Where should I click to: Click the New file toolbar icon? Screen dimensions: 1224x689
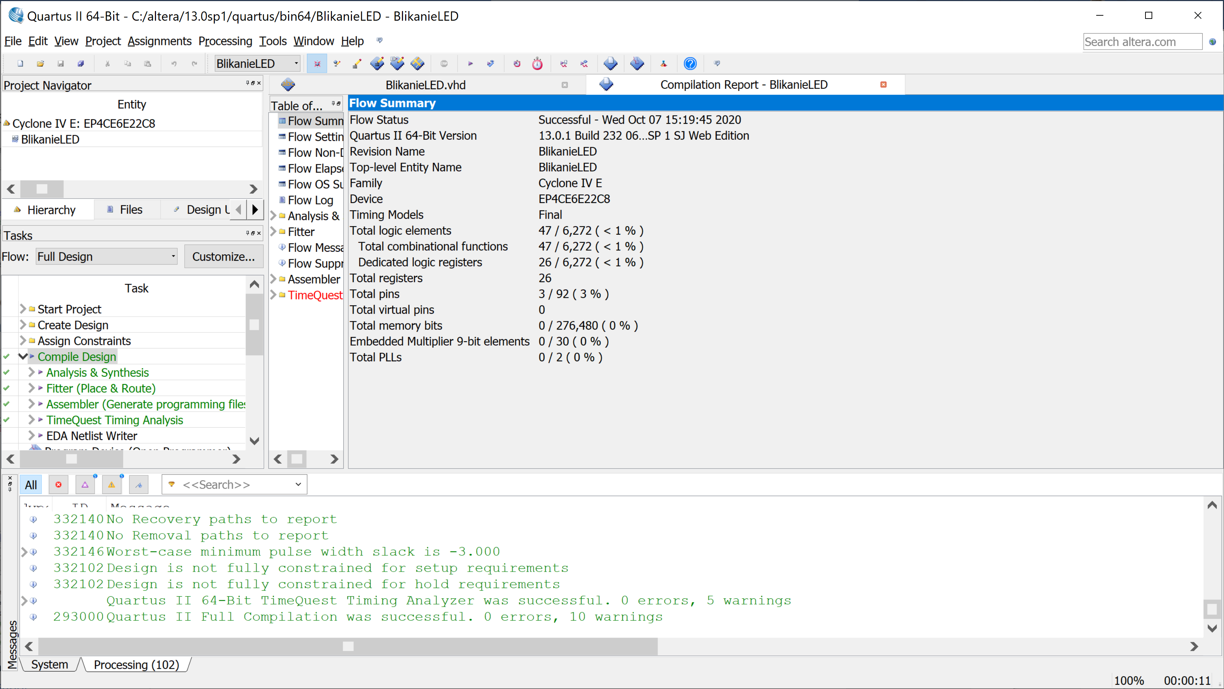(x=20, y=63)
